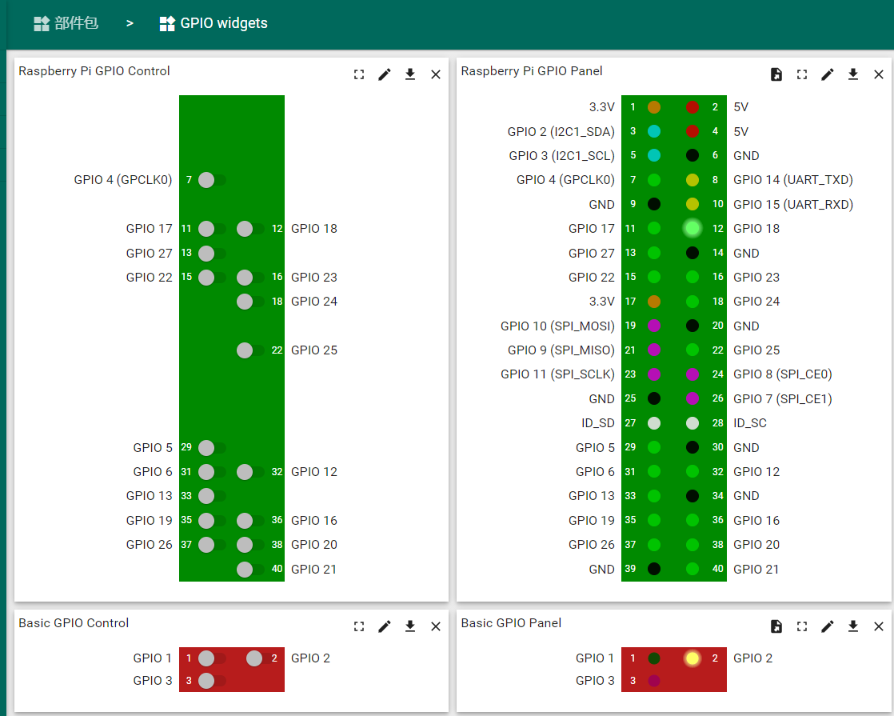Edit the Basic GPIO Panel widget
894x716 pixels.
pos(828,626)
